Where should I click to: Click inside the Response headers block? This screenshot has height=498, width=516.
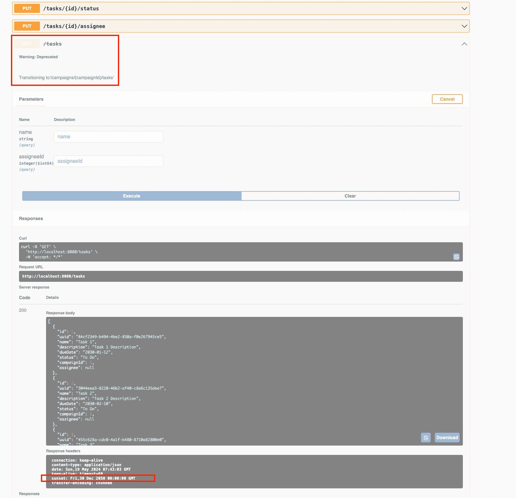pyautogui.click(x=254, y=471)
